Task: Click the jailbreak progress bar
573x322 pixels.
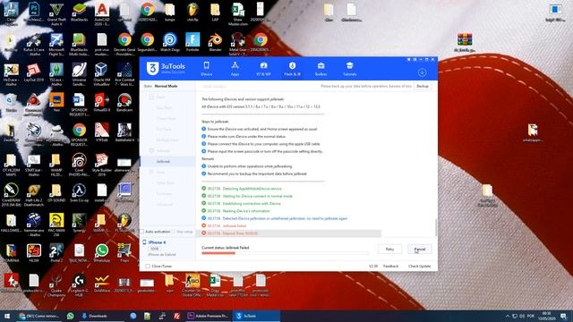Action: 285,253
